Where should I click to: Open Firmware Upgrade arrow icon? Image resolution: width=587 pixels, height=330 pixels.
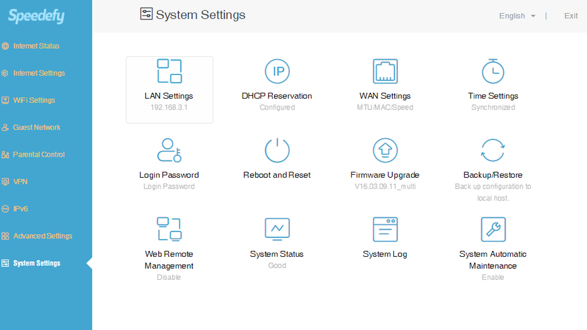click(385, 150)
